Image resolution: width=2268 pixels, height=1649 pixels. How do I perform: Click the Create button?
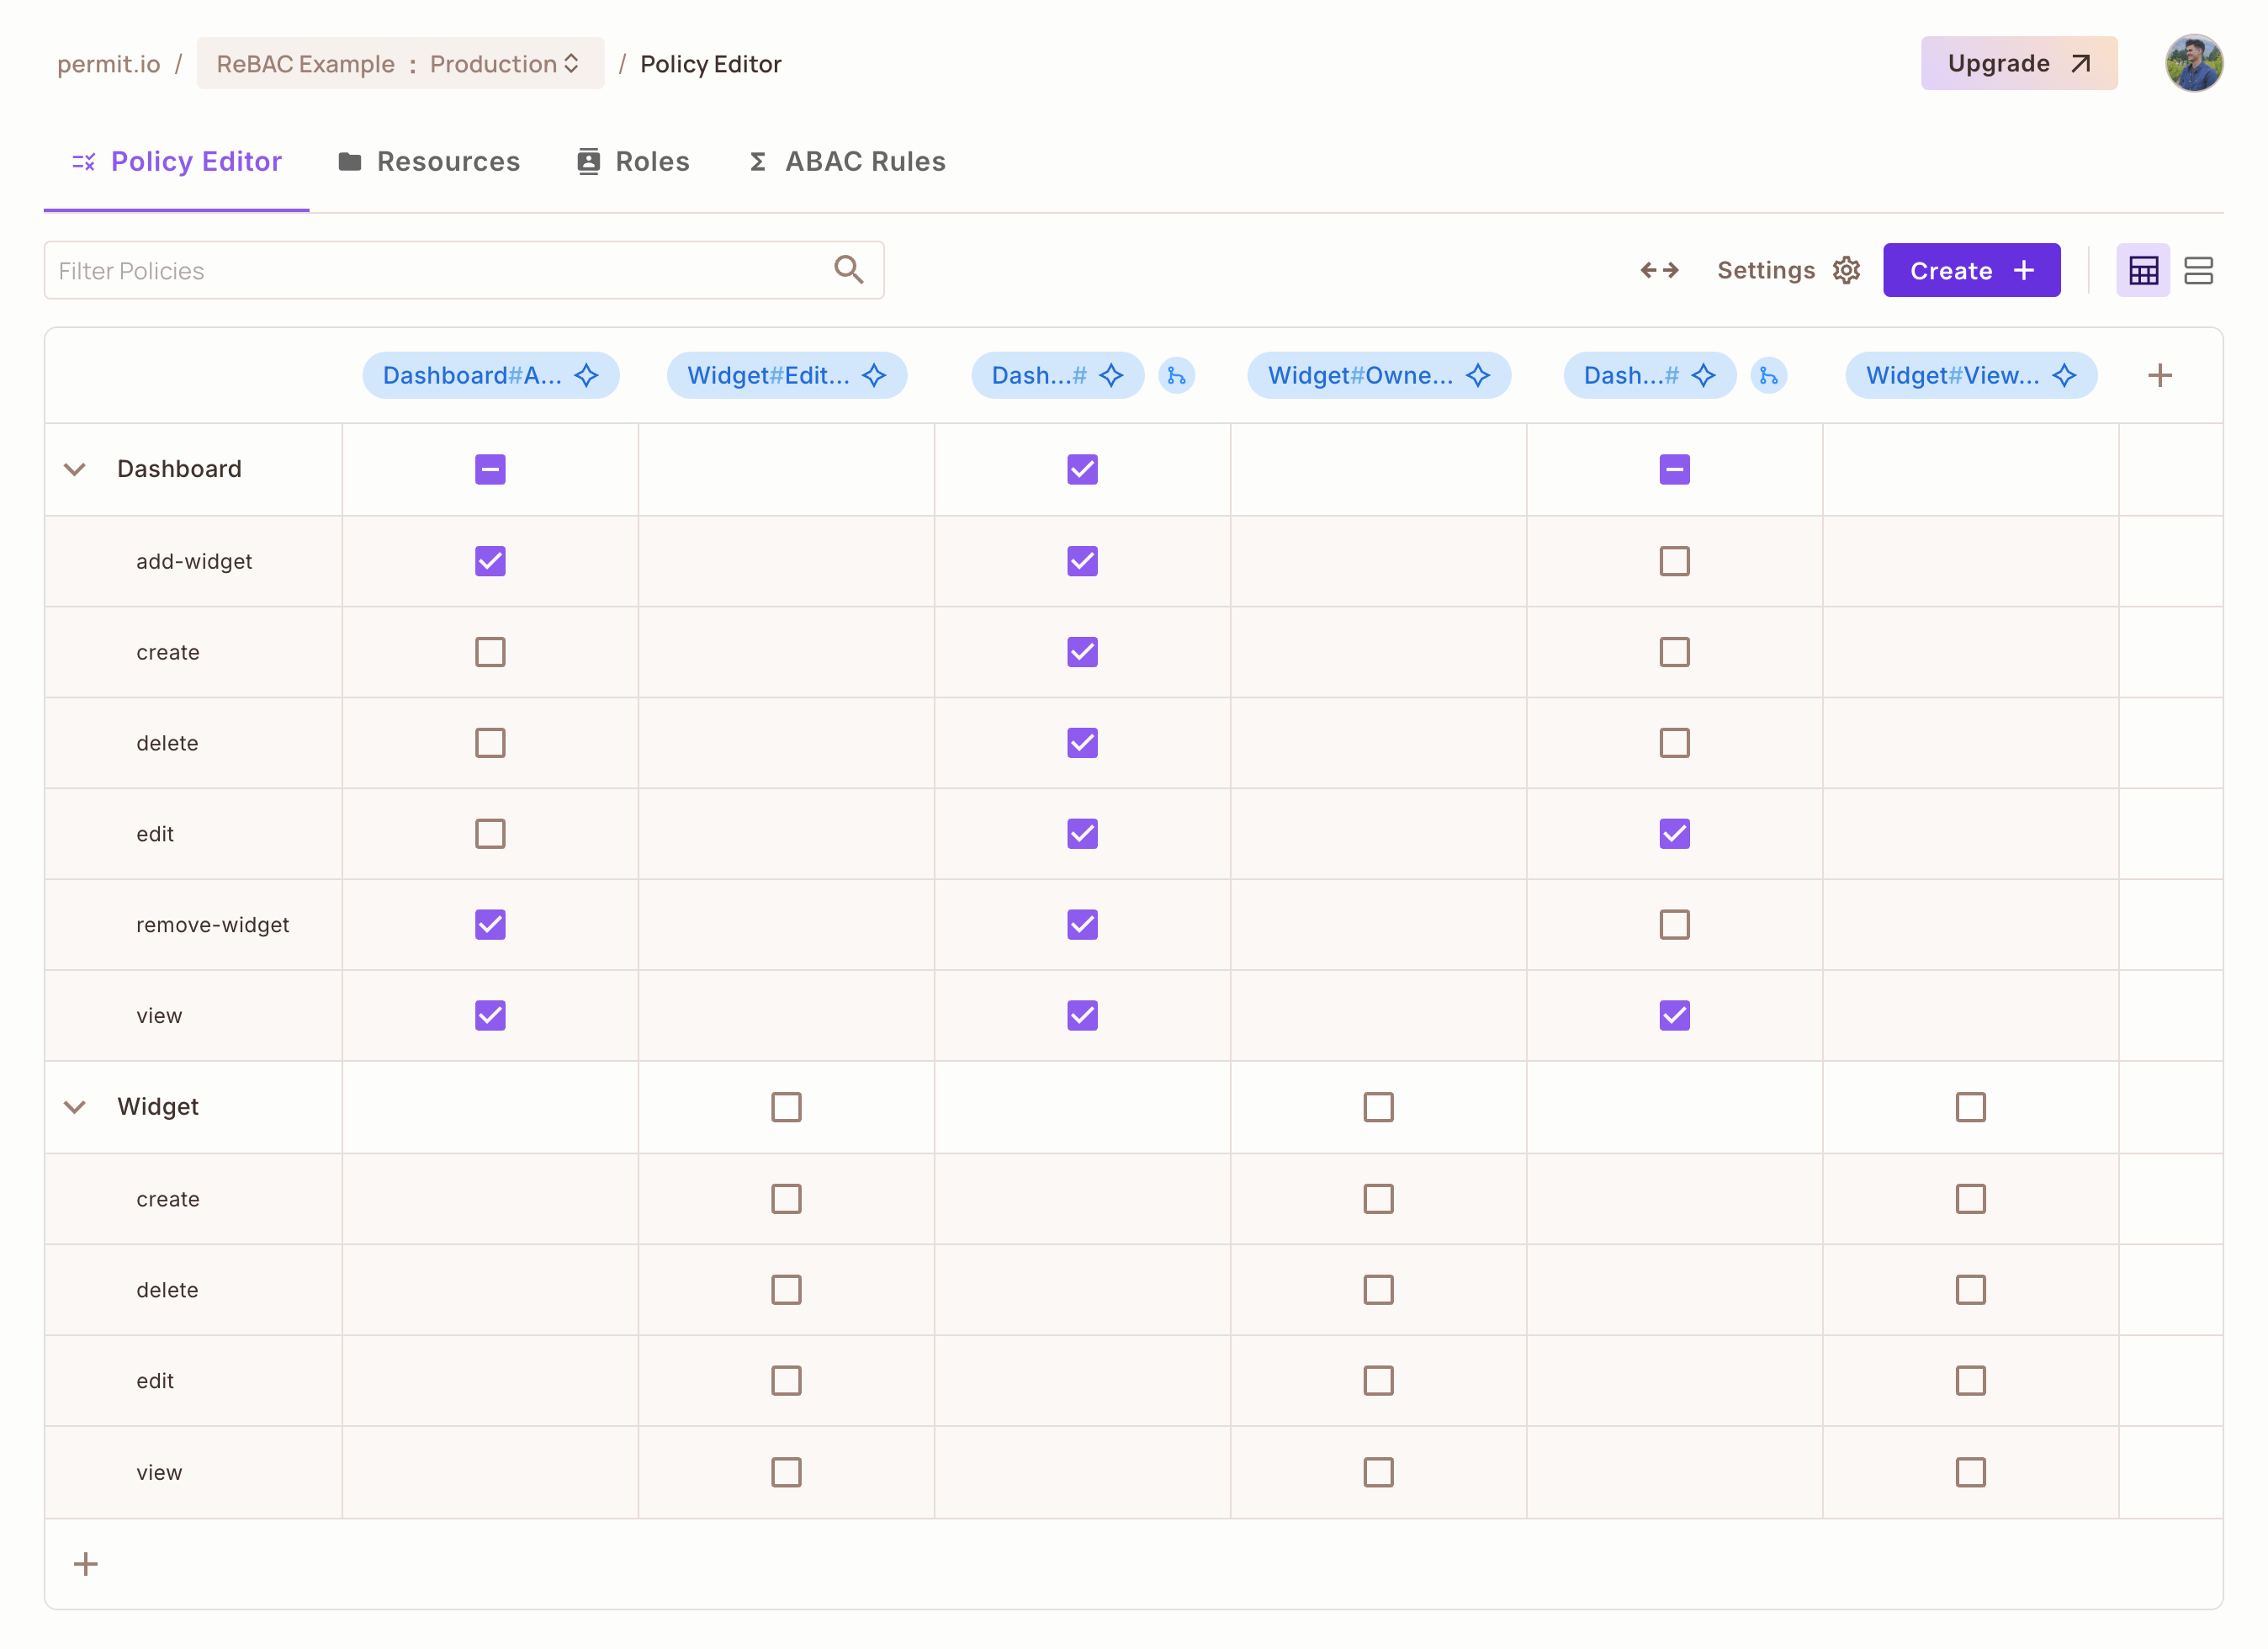[x=1970, y=270]
